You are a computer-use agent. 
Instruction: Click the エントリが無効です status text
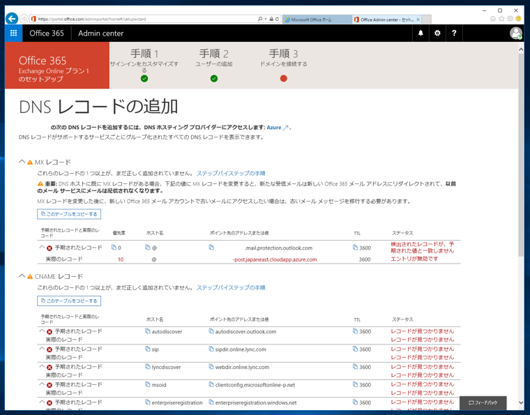[414, 259]
